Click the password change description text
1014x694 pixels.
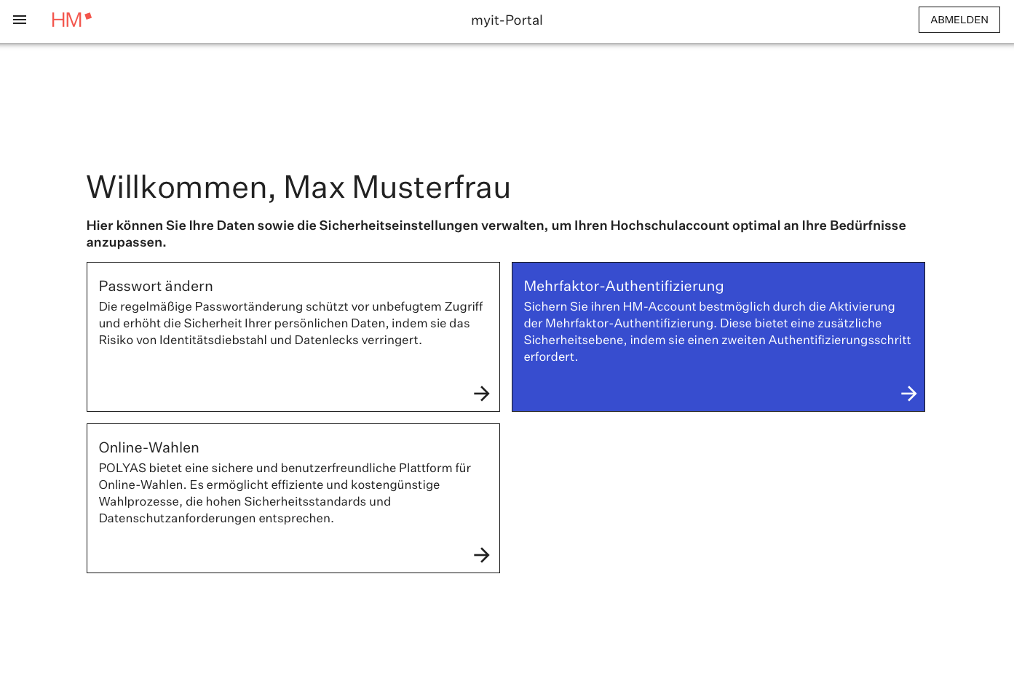point(290,323)
